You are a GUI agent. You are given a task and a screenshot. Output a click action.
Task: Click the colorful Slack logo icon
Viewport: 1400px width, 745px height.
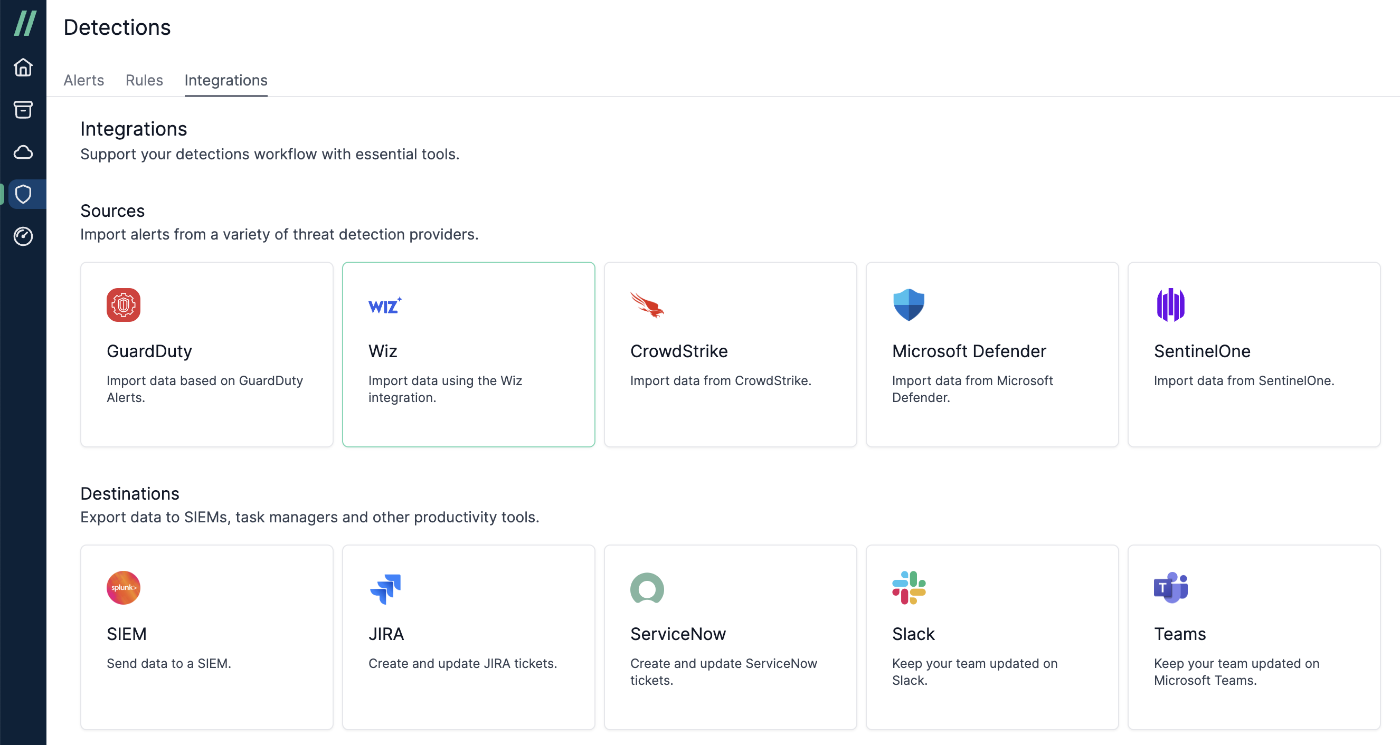pos(909,588)
